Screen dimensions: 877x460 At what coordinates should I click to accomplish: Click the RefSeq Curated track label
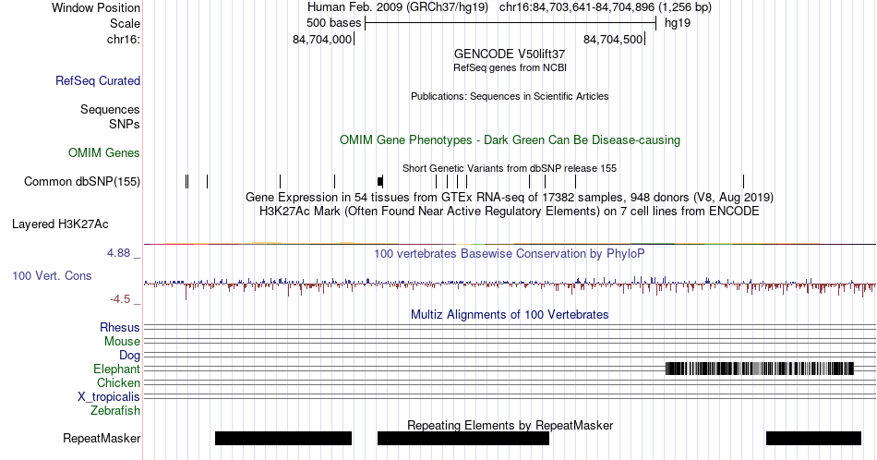pos(98,80)
